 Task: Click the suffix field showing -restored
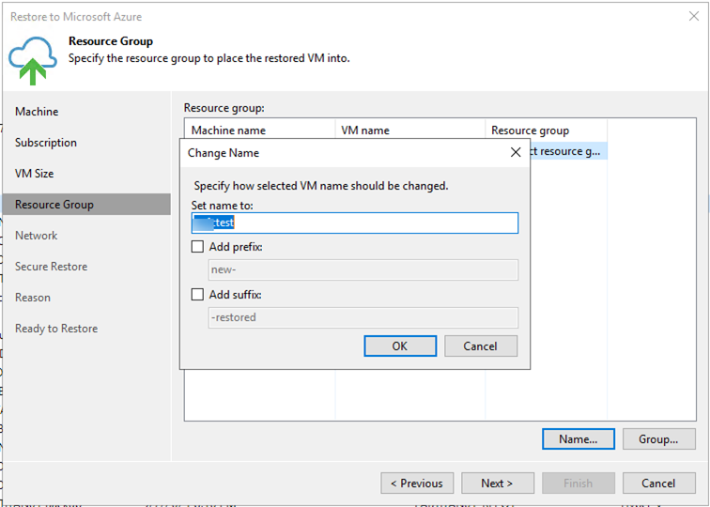coord(363,317)
